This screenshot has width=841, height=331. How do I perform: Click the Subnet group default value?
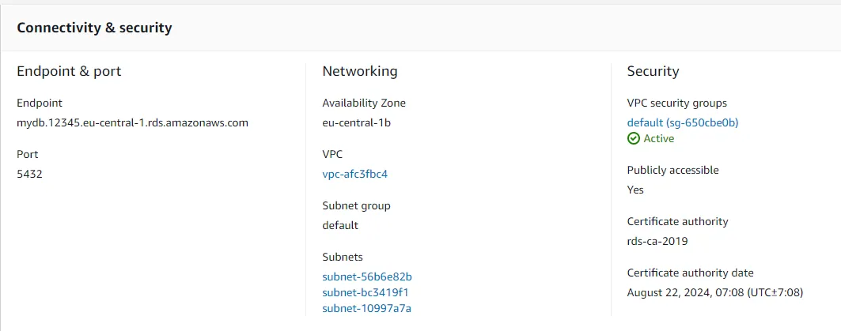(x=340, y=225)
